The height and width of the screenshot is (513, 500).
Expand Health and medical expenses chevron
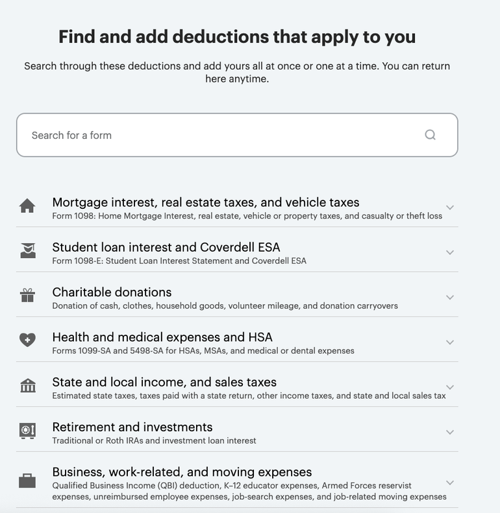click(x=449, y=342)
